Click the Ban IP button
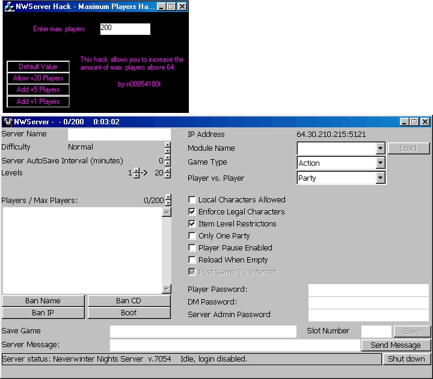 tap(42, 313)
